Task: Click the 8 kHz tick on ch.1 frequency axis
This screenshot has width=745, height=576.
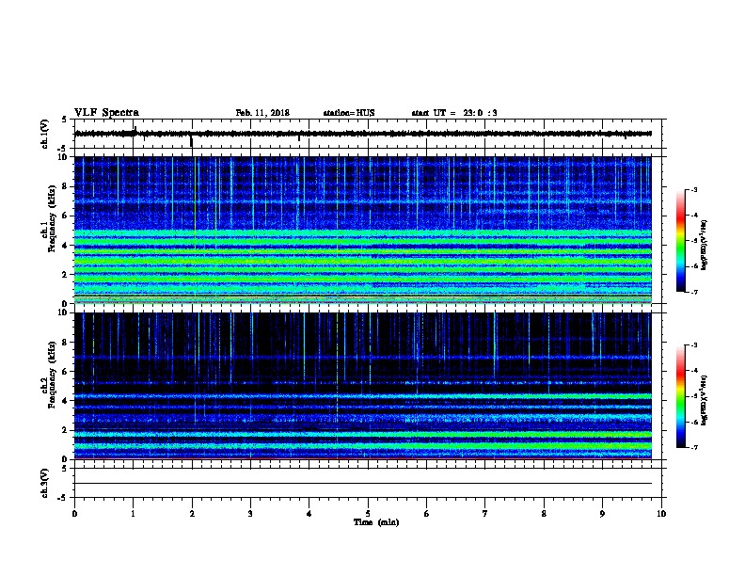Action: pos(64,186)
